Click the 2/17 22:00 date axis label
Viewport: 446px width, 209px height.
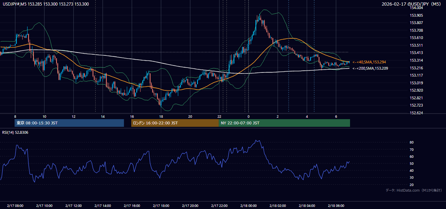219,206
